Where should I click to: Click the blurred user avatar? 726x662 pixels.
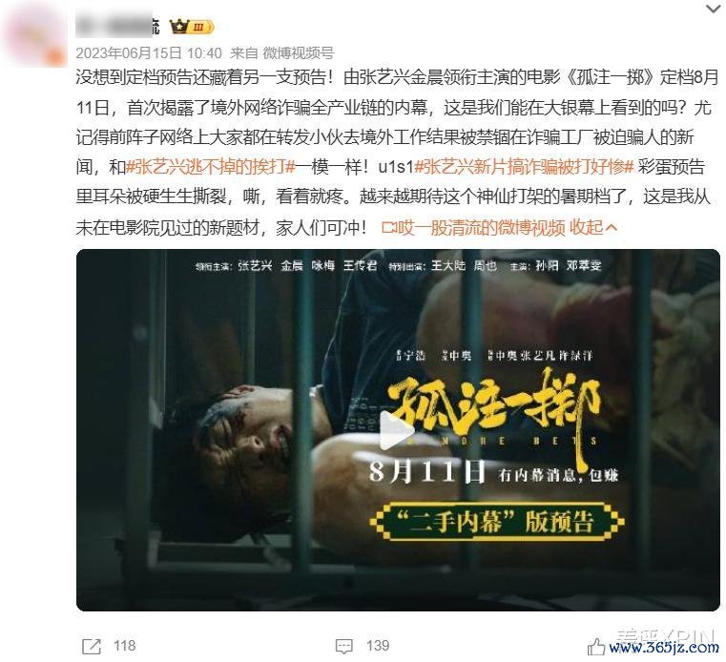[34, 35]
